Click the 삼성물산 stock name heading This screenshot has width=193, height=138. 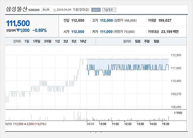(16, 9)
